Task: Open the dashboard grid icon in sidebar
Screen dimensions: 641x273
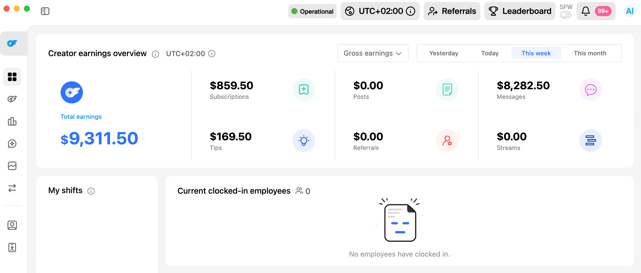Action: pyautogui.click(x=12, y=77)
